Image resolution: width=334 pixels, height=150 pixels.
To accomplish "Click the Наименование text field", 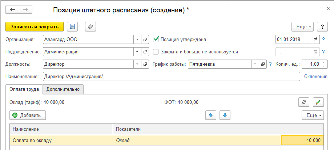I will pyautogui.click(x=171, y=76).
